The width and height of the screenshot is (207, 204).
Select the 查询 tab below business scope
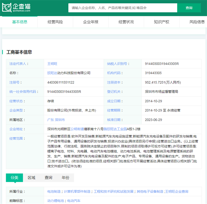coord(48,178)
